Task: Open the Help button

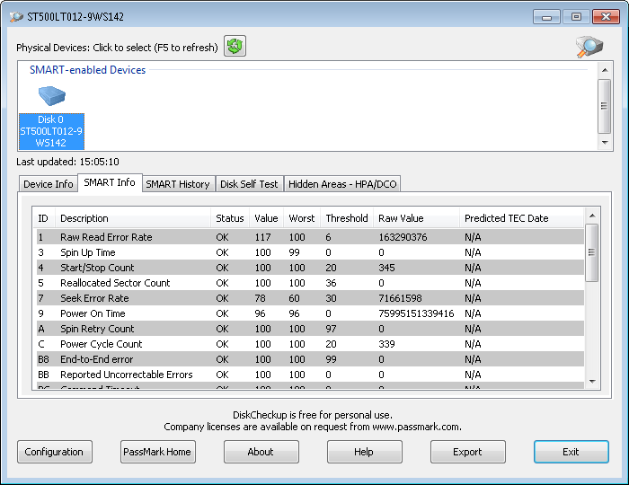Action: coord(364,452)
